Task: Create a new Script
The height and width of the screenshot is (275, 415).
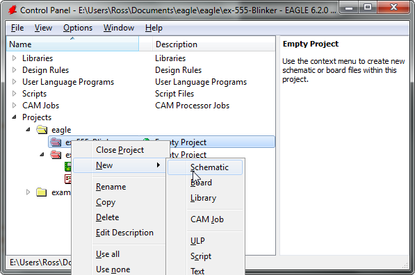Action: pyautogui.click(x=205, y=256)
